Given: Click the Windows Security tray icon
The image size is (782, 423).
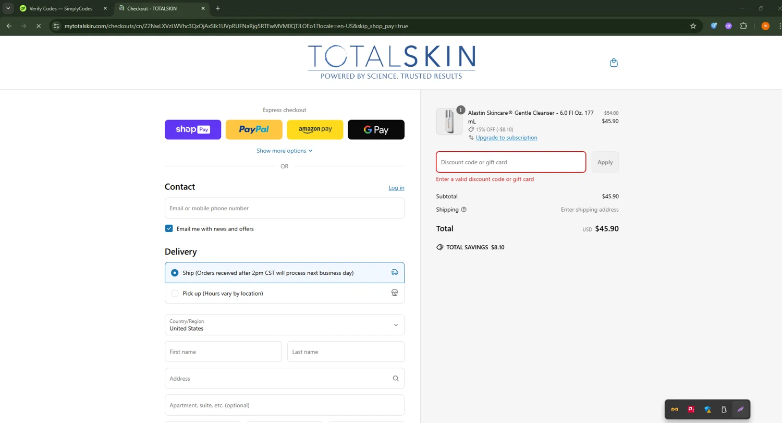Looking at the screenshot, I should point(707,409).
